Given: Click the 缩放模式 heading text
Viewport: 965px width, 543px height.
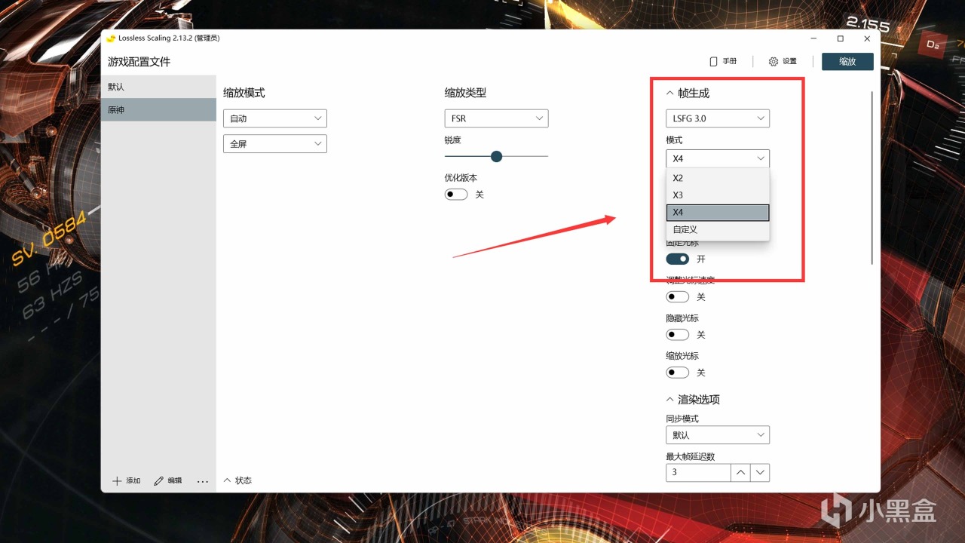Looking at the screenshot, I should pyautogui.click(x=244, y=93).
